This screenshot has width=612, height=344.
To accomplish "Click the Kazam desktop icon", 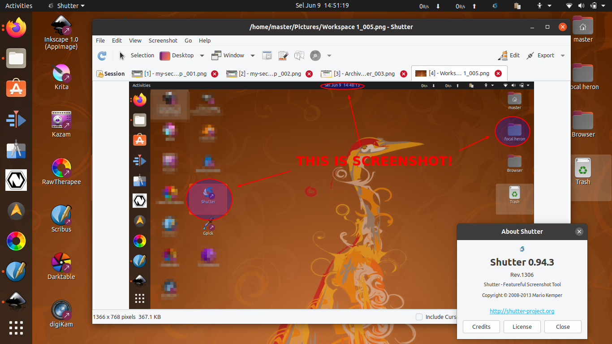I will pyautogui.click(x=61, y=124).
